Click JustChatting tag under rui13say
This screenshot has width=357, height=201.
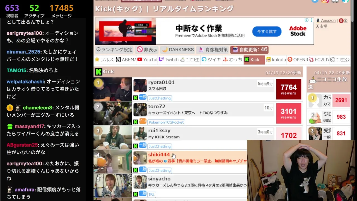(160, 146)
